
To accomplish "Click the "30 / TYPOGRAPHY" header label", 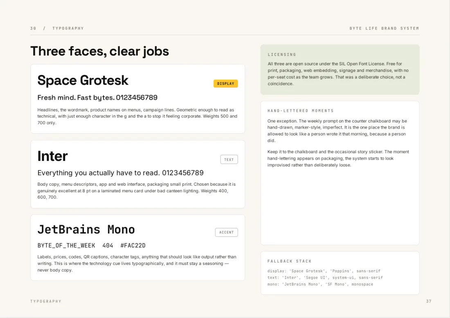I will click(x=57, y=28).
